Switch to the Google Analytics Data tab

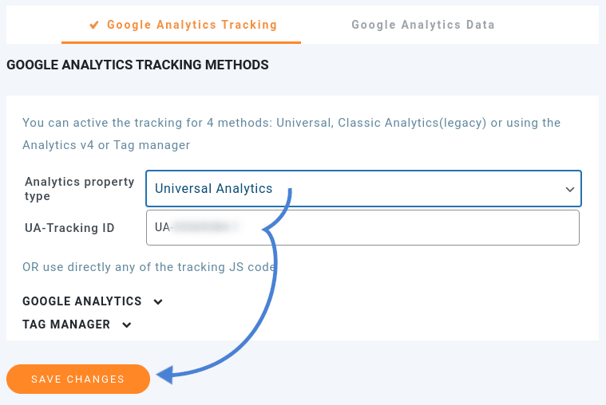[423, 25]
